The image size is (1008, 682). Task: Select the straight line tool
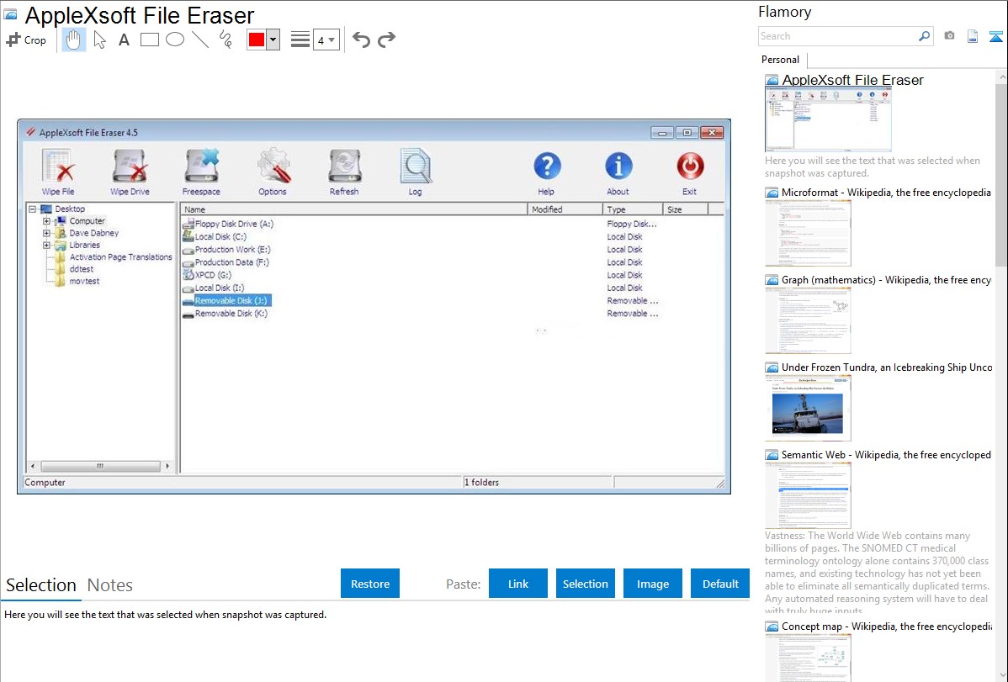[200, 40]
